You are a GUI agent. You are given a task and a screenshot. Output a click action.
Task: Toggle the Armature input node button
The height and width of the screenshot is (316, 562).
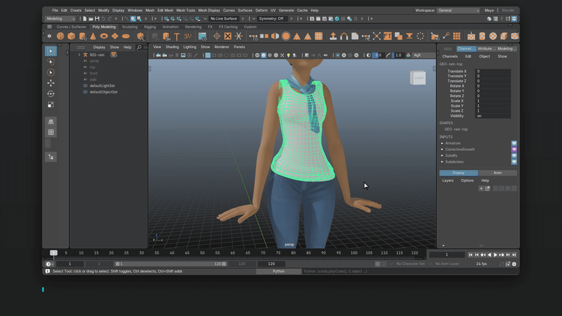tap(514, 143)
